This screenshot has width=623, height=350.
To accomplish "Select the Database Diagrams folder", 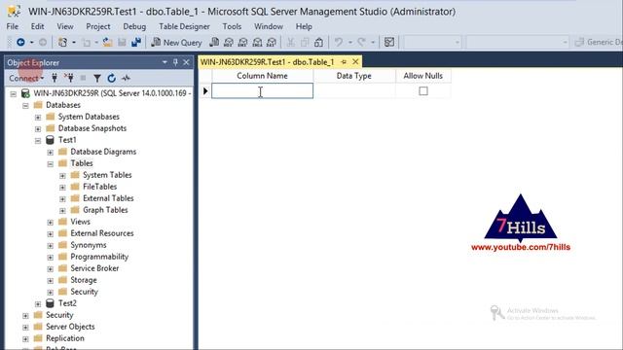I will tap(103, 152).
